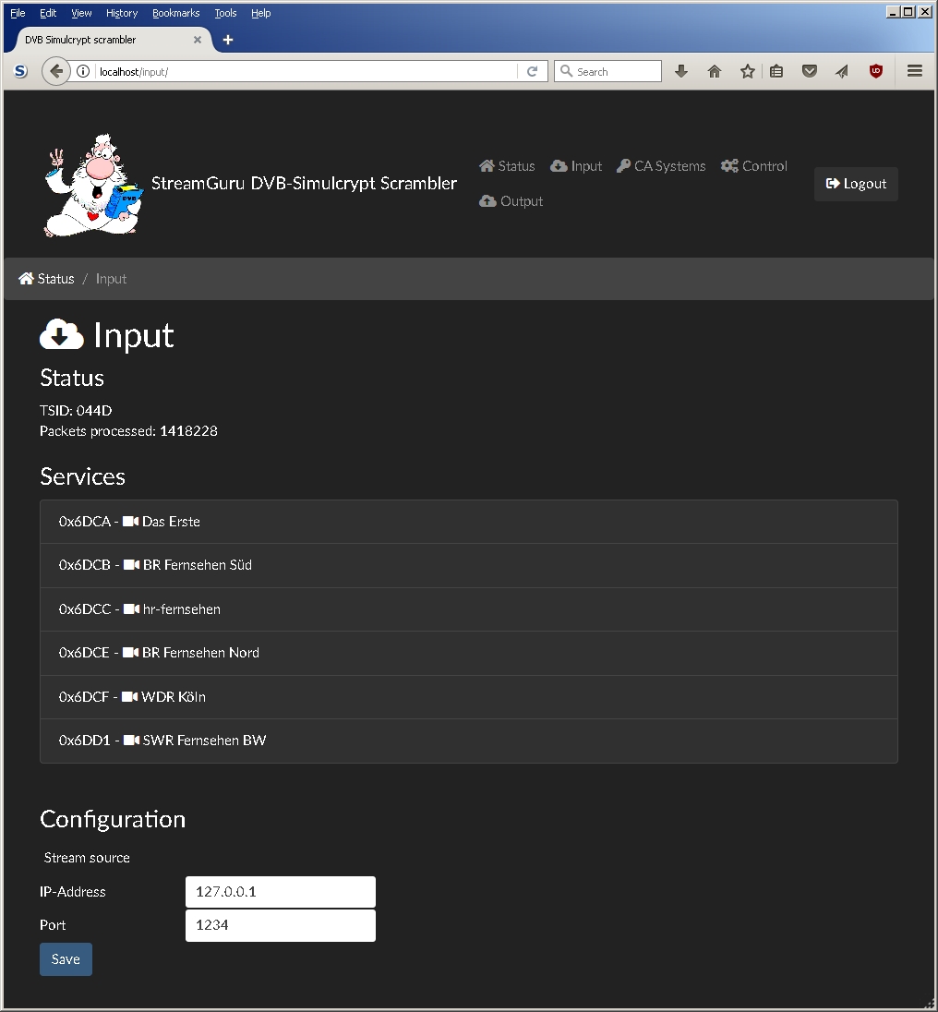
Task: Open the downloads arrow icon
Action: [681, 72]
